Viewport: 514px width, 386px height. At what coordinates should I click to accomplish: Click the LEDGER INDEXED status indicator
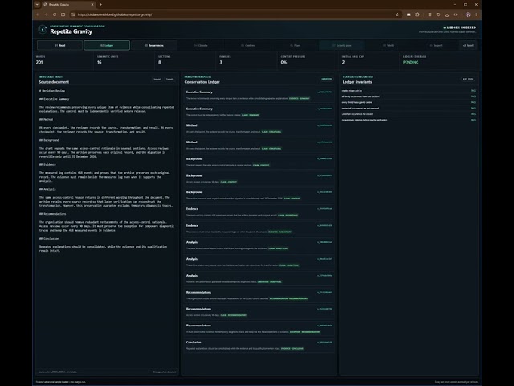point(459,27)
